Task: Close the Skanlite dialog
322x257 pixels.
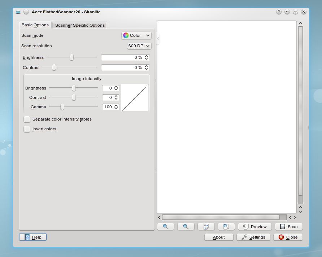Action: tap(288, 237)
